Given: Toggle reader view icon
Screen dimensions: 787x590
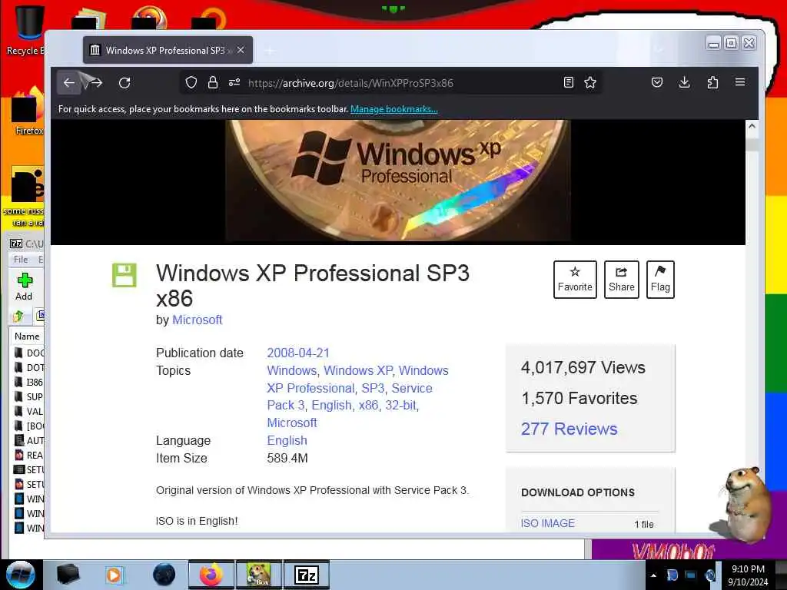Looking at the screenshot, I should click(x=569, y=83).
